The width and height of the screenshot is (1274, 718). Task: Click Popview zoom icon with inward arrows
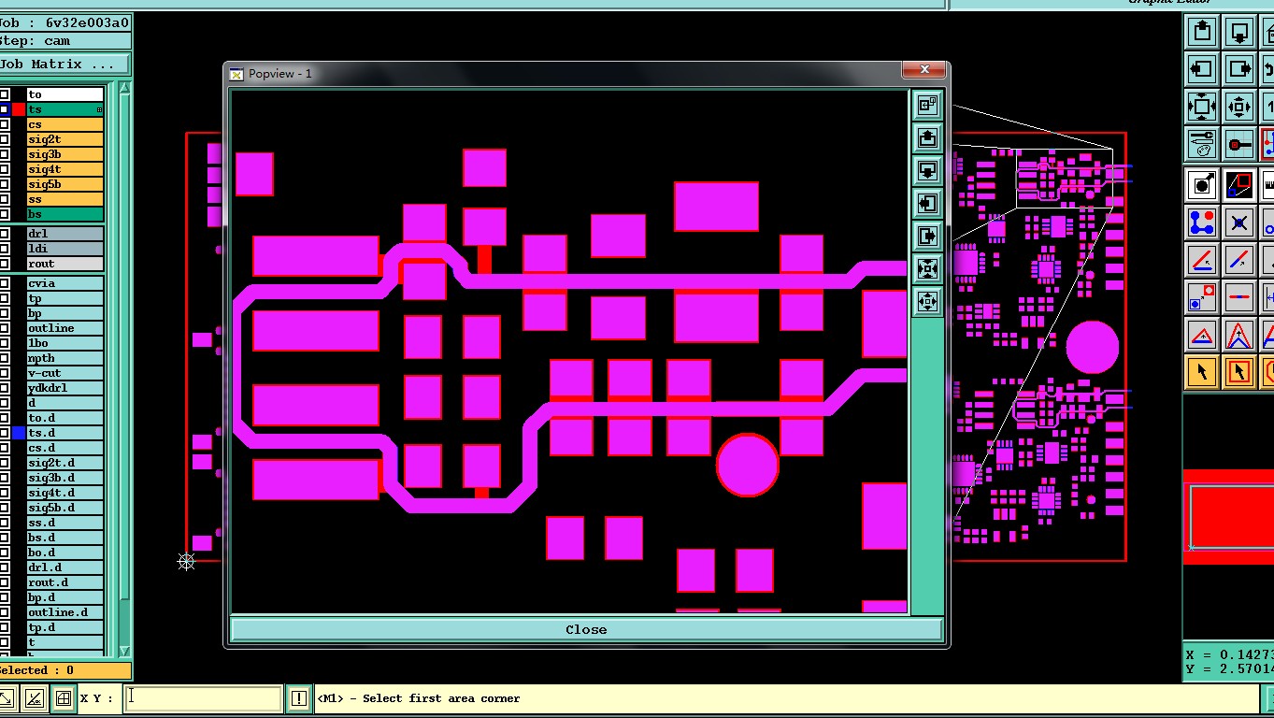click(x=927, y=269)
